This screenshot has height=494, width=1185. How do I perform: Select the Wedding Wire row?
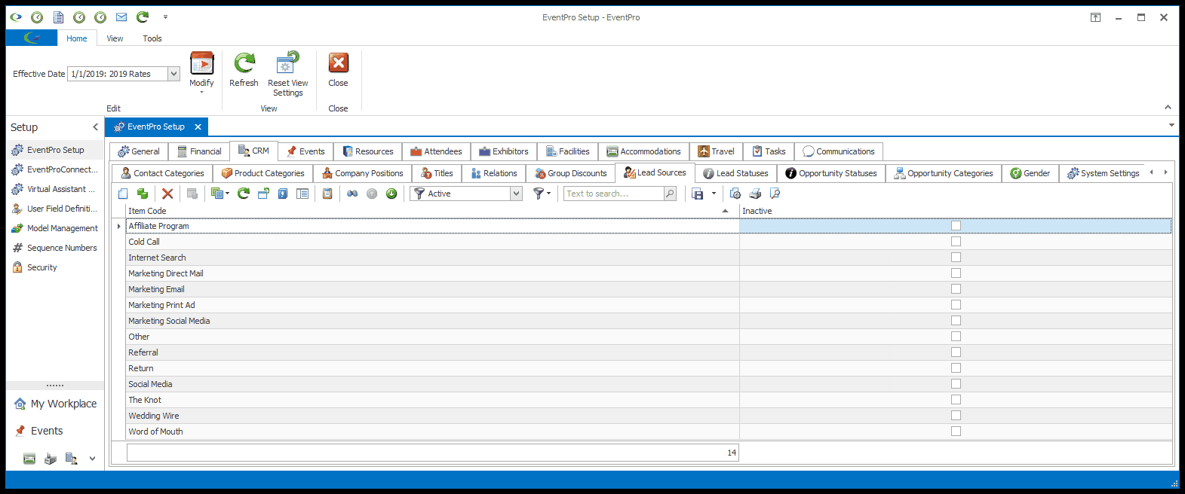point(649,416)
